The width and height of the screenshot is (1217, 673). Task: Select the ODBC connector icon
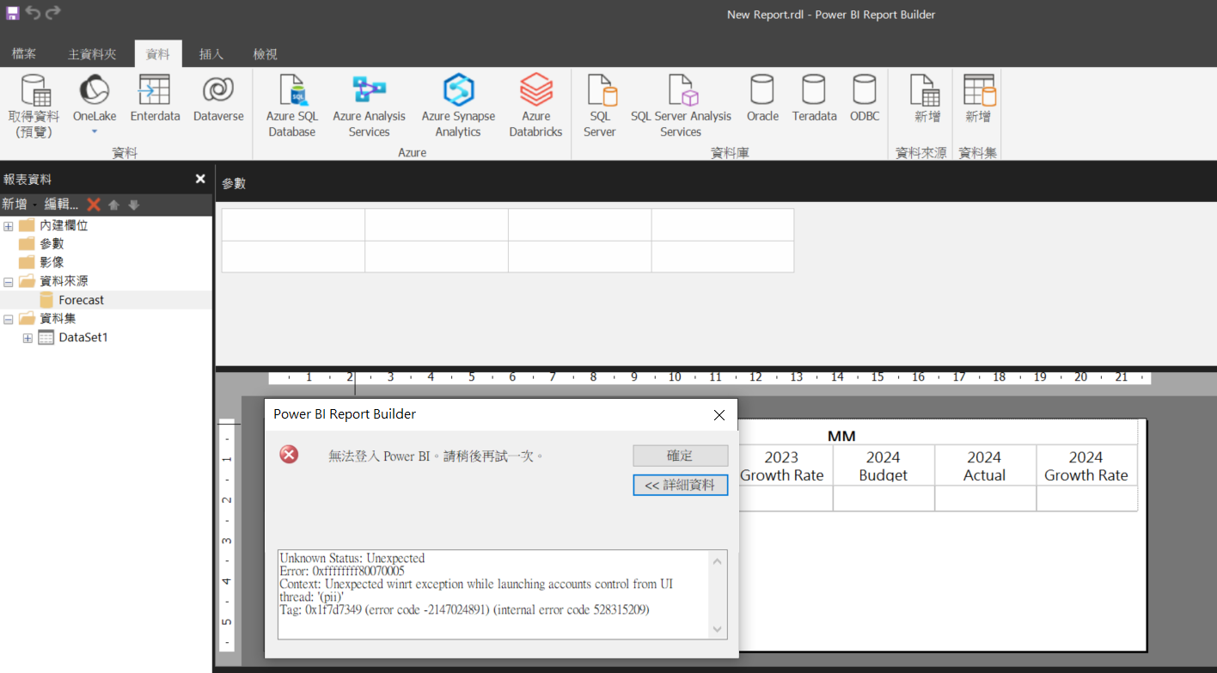(865, 98)
